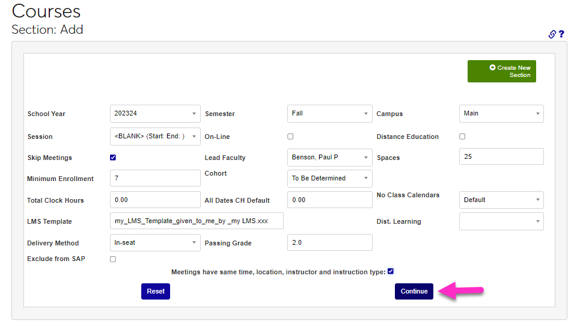Open the No Class Calendars dropdown
Viewport: 577px width, 326px height.
(x=501, y=200)
